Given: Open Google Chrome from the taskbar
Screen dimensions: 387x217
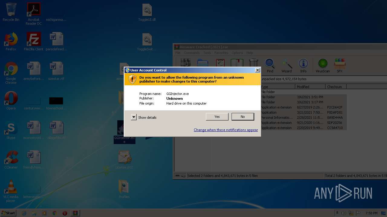Looking at the screenshot, I should (x=55, y=213).
